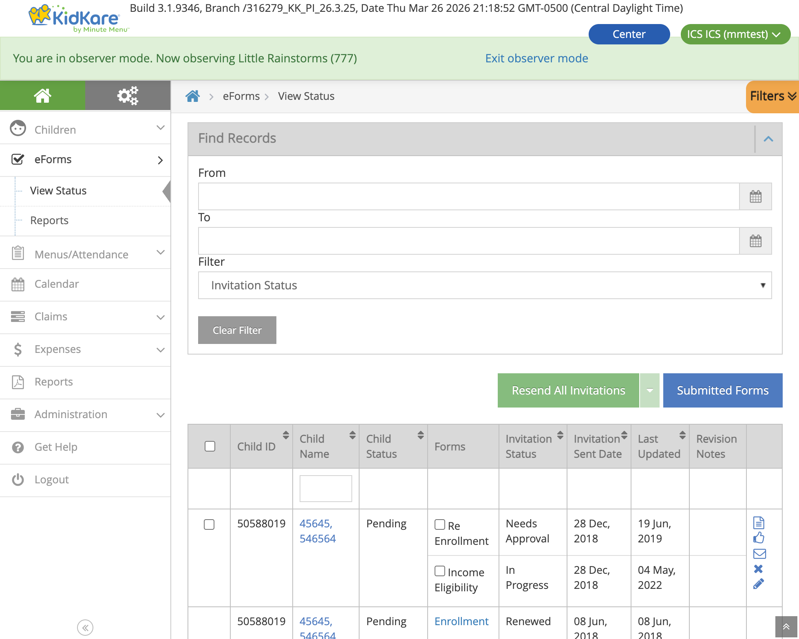Check the Income Eligibility checkbox

[x=439, y=571]
